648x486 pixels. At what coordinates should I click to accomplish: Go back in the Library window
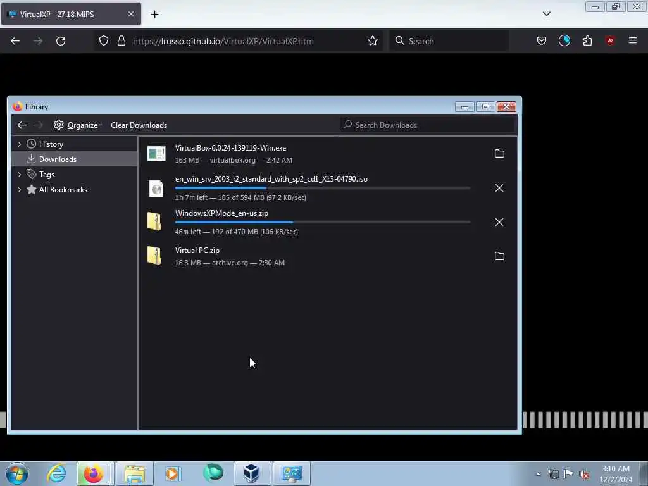click(22, 125)
